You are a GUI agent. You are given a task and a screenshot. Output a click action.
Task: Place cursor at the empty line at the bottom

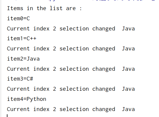point(7,116)
